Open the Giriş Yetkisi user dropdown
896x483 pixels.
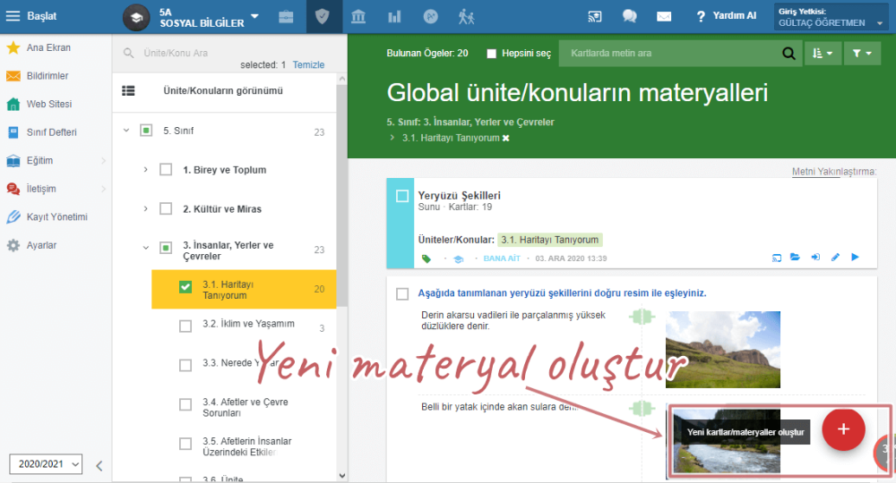click(x=831, y=17)
